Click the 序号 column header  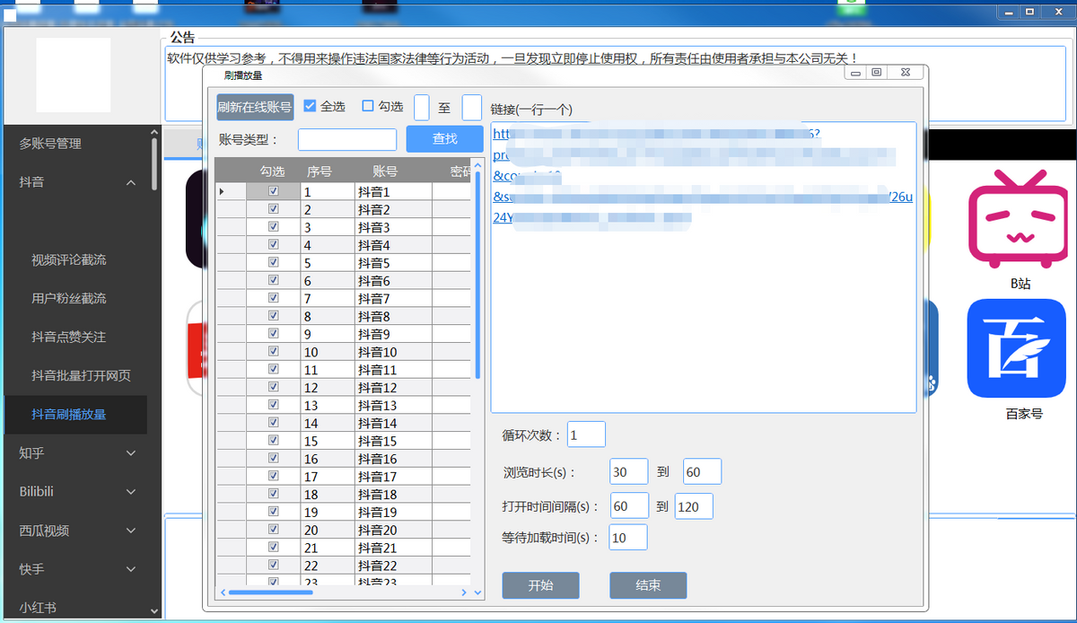tap(320, 171)
